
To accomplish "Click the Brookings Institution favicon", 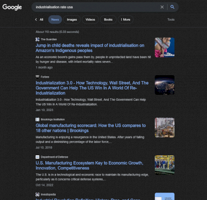I will click(x=37, y=119).
